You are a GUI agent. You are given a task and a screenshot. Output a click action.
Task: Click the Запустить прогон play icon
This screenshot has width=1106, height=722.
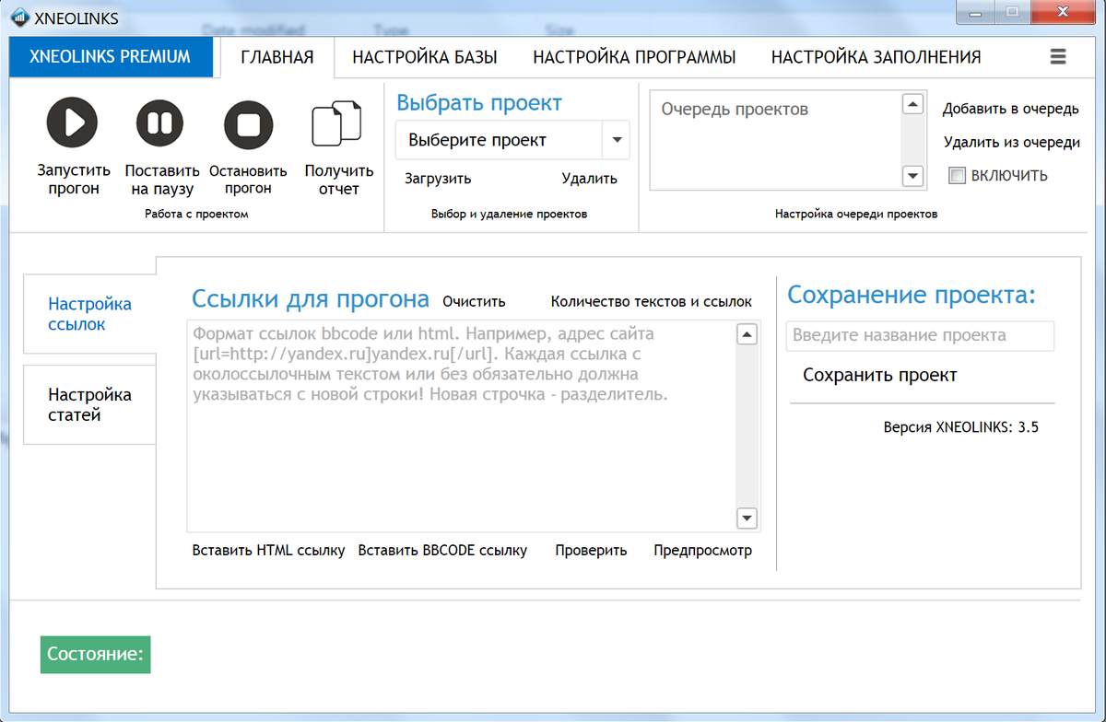click(x=73, y=122)
